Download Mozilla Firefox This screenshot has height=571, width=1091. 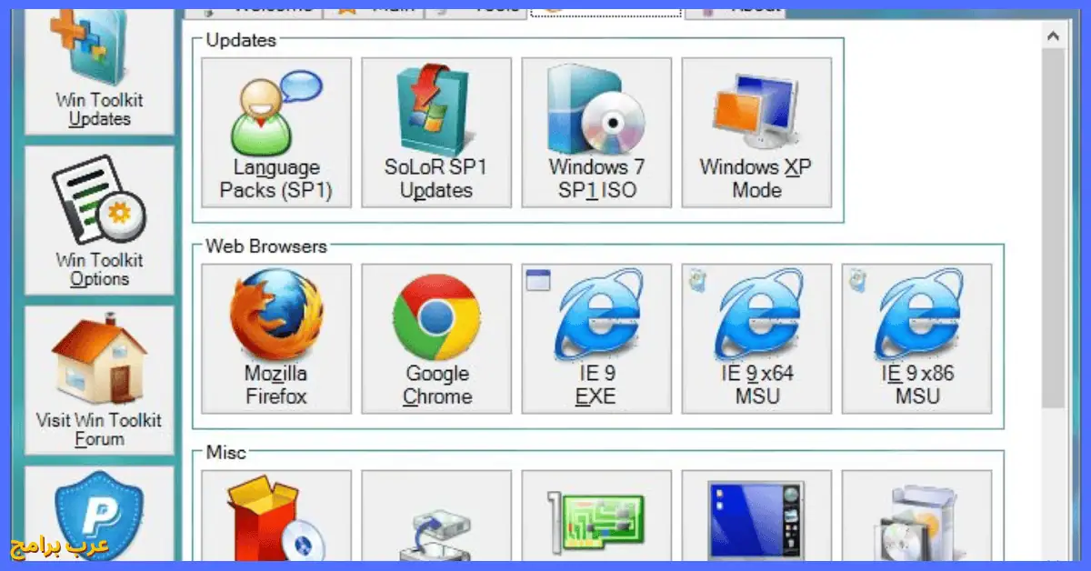(276, 339)
